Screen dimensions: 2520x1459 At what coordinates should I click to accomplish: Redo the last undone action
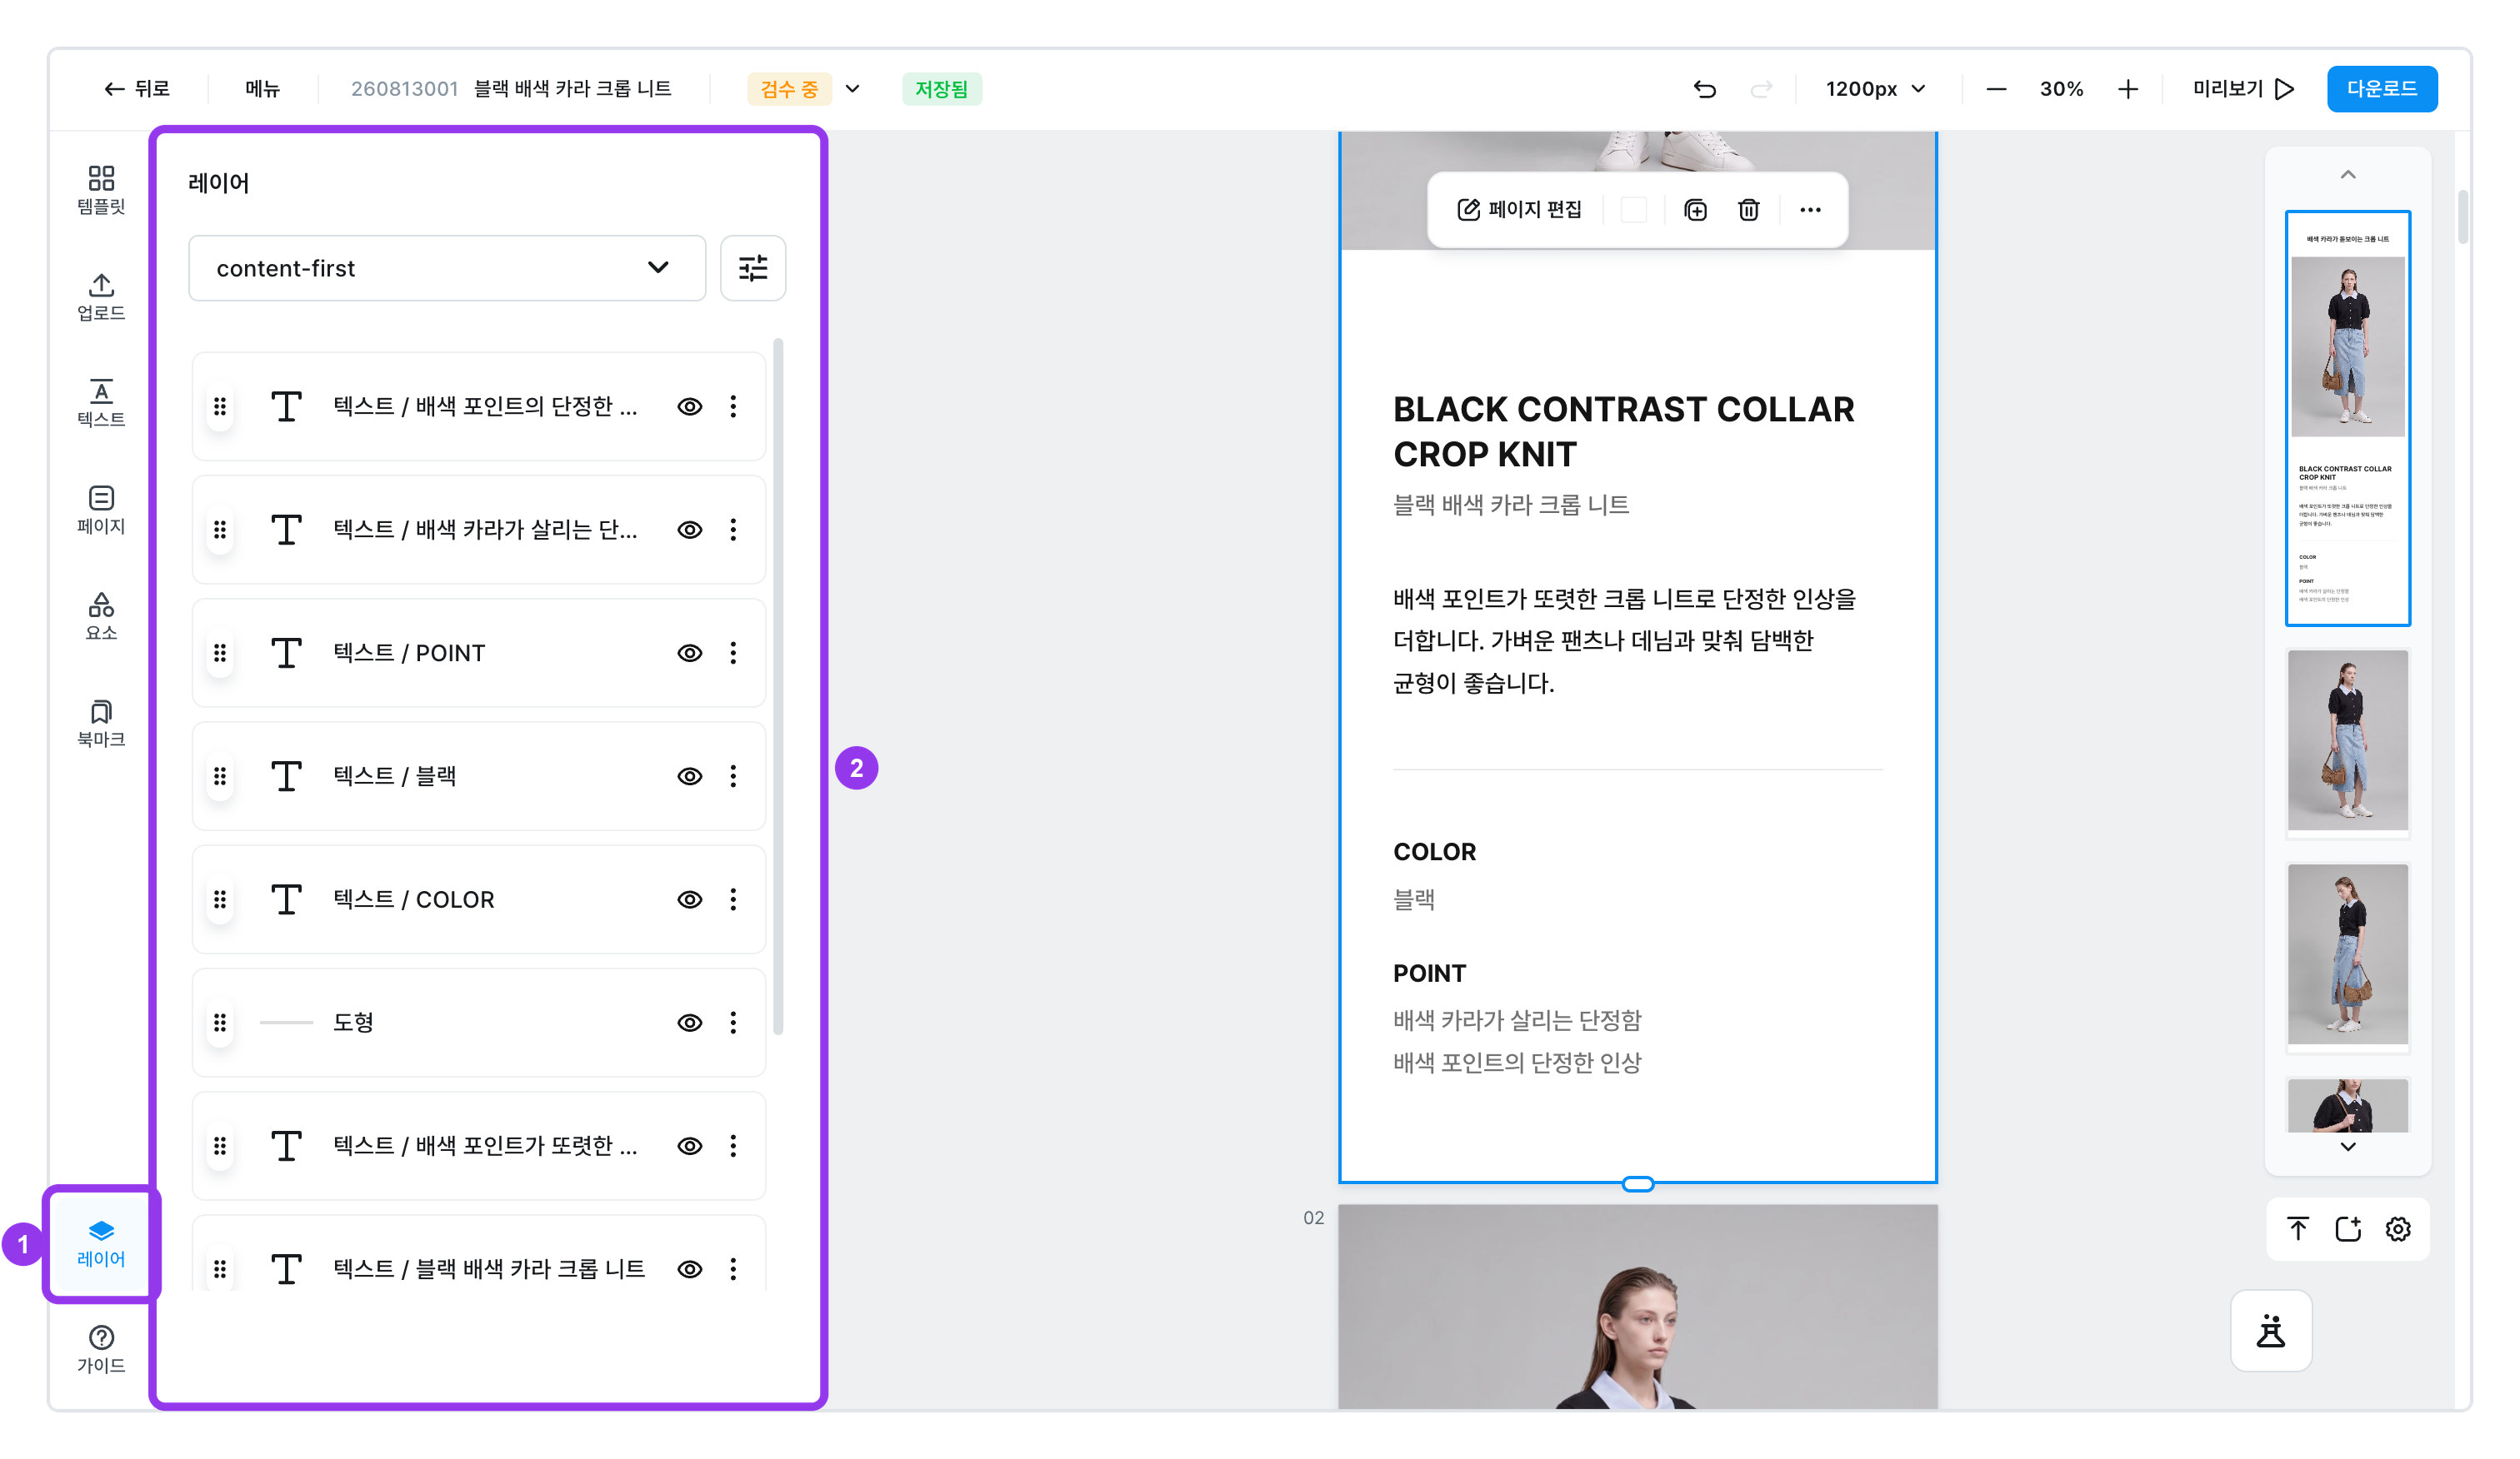1761,89
